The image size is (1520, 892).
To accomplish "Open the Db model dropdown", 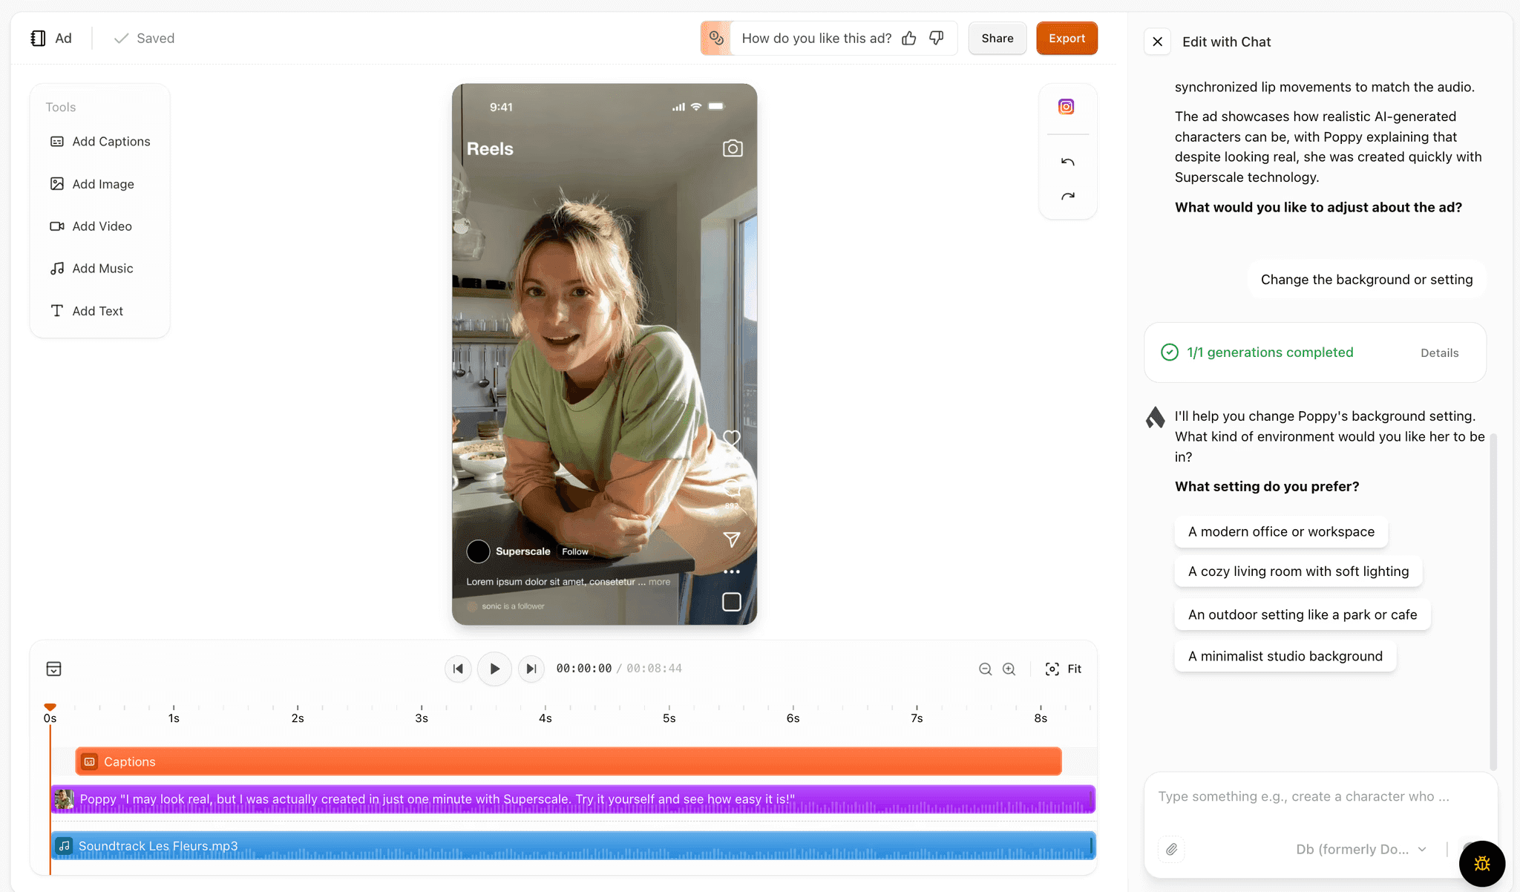I will tap(1360, 849).
